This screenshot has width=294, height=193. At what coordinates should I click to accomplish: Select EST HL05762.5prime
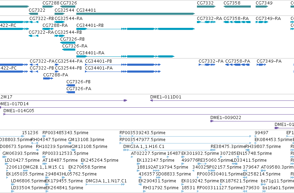(63, 178)
